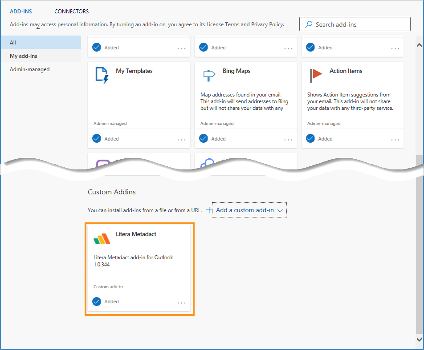
Task: Click the Action Items flag icon
Action: point(316,75)
